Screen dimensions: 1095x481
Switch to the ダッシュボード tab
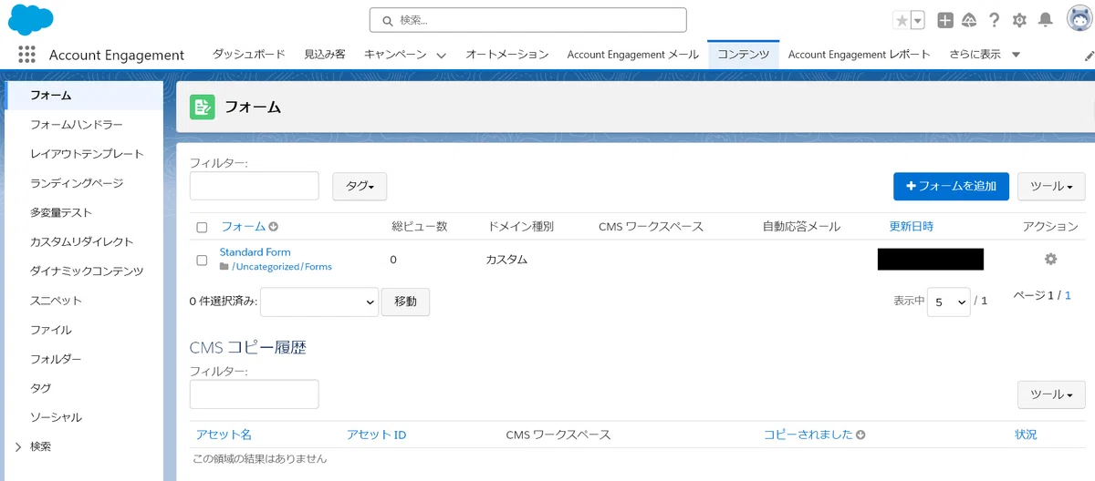coord(248,55)
